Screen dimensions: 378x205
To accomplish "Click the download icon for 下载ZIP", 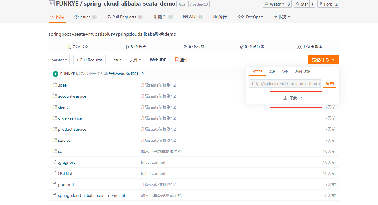I will click(x=286, y=98).
